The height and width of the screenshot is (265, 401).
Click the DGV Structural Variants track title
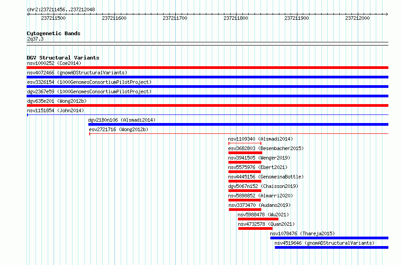coord(63,58)
